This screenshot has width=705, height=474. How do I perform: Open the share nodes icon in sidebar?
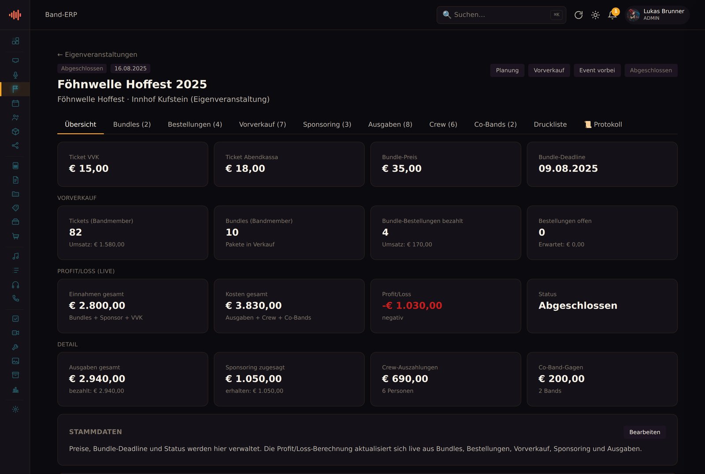pos(15,145)
